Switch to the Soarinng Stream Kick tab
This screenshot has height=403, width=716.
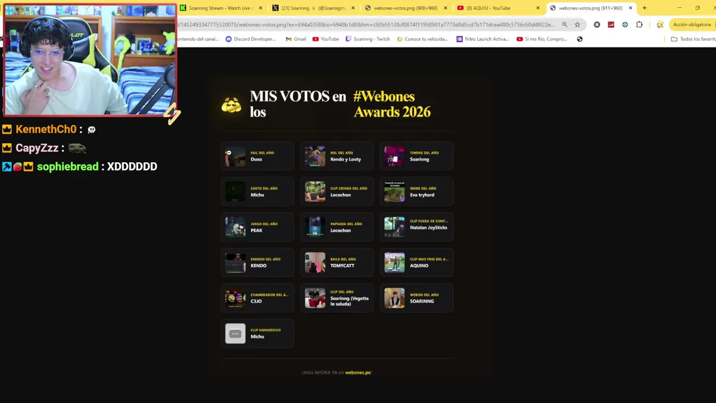click(216, 8)
